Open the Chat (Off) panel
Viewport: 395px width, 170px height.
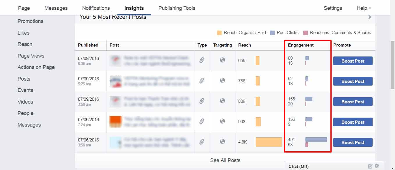(x=298, y=167)
